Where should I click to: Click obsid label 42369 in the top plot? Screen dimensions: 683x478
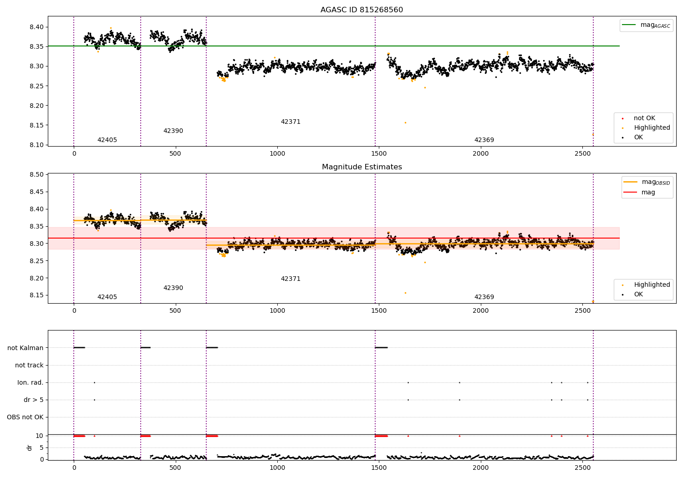pos(484,140)
